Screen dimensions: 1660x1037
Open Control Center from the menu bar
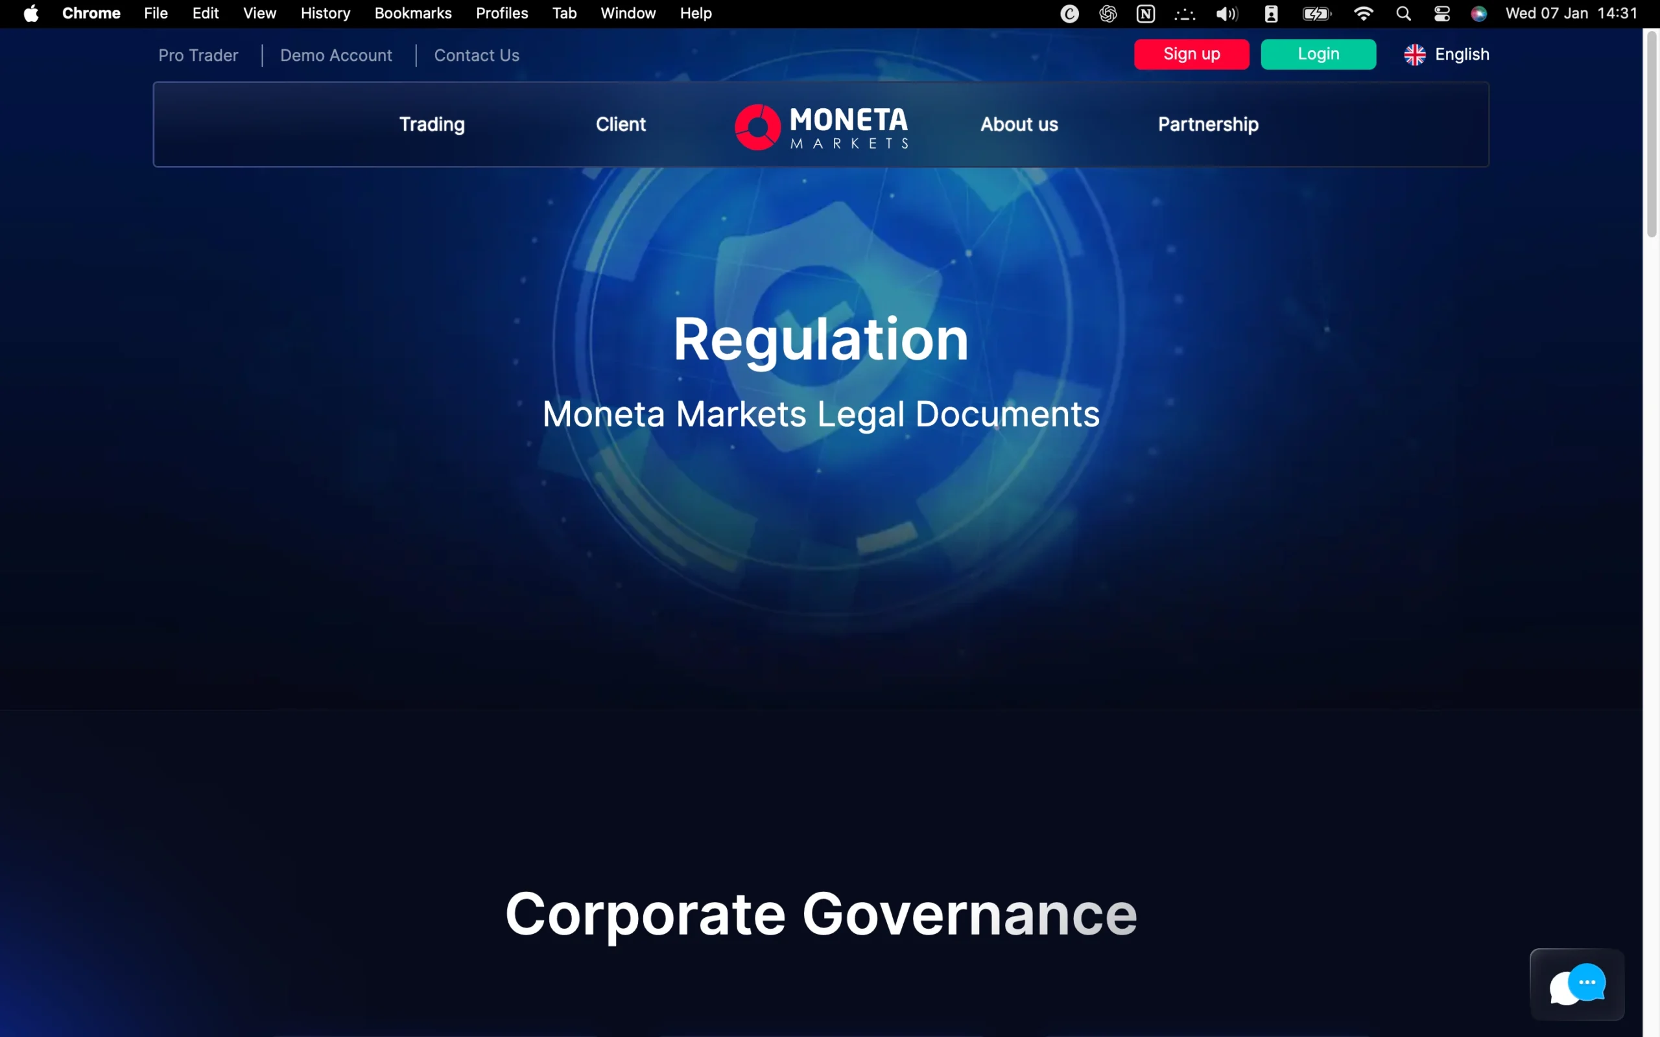[1442, 13]
